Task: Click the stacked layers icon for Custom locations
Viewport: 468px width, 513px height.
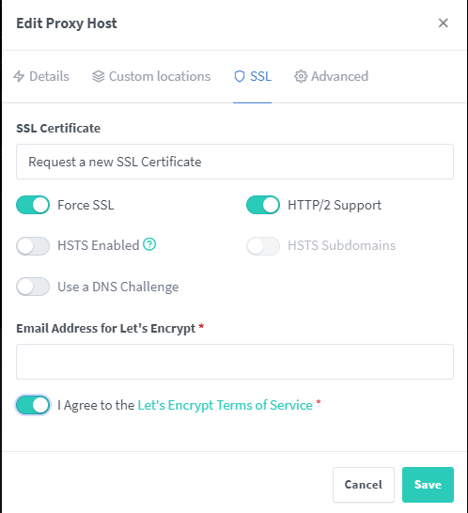Action: pyautogui.click(x=98, y=76)
